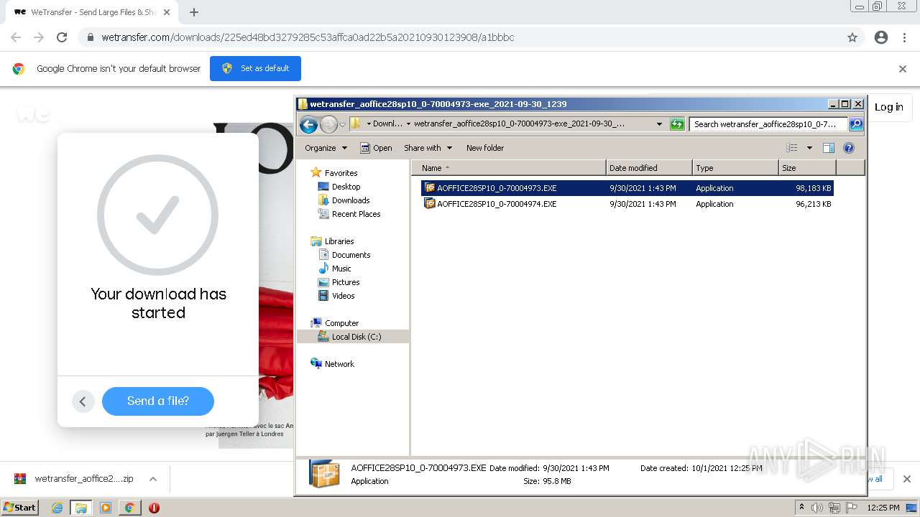Click the Open toolbar button
This screenshot has height=517, width=920.
(376, 148)
